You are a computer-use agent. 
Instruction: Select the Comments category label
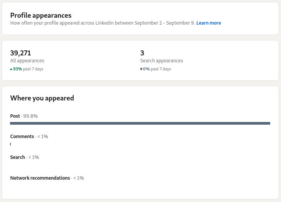(22, 137)
